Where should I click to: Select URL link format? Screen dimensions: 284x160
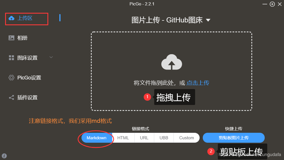pyautogui.click(x=144, y=138)
